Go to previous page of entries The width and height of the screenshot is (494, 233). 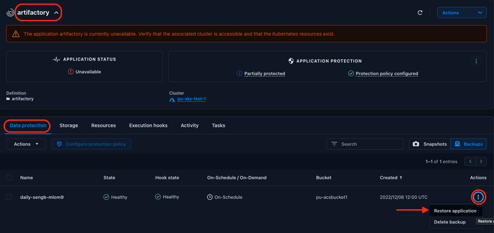[470, 161]
